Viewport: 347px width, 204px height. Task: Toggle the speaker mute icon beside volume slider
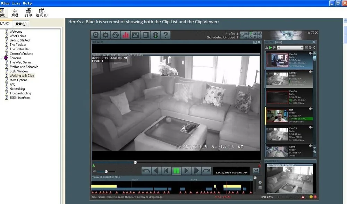click(94, 171)
